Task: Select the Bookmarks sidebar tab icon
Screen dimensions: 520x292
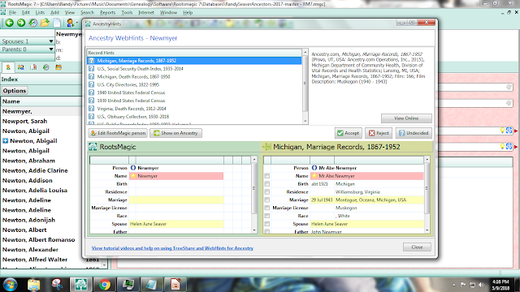Action: coord(33,67)
